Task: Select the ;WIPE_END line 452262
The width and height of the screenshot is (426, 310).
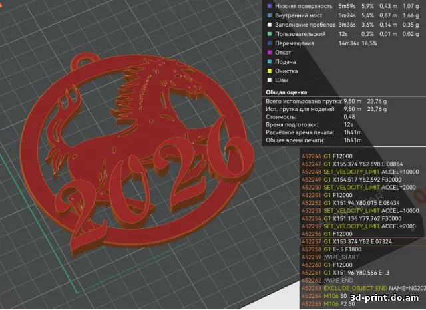Action: click(327, 281)
